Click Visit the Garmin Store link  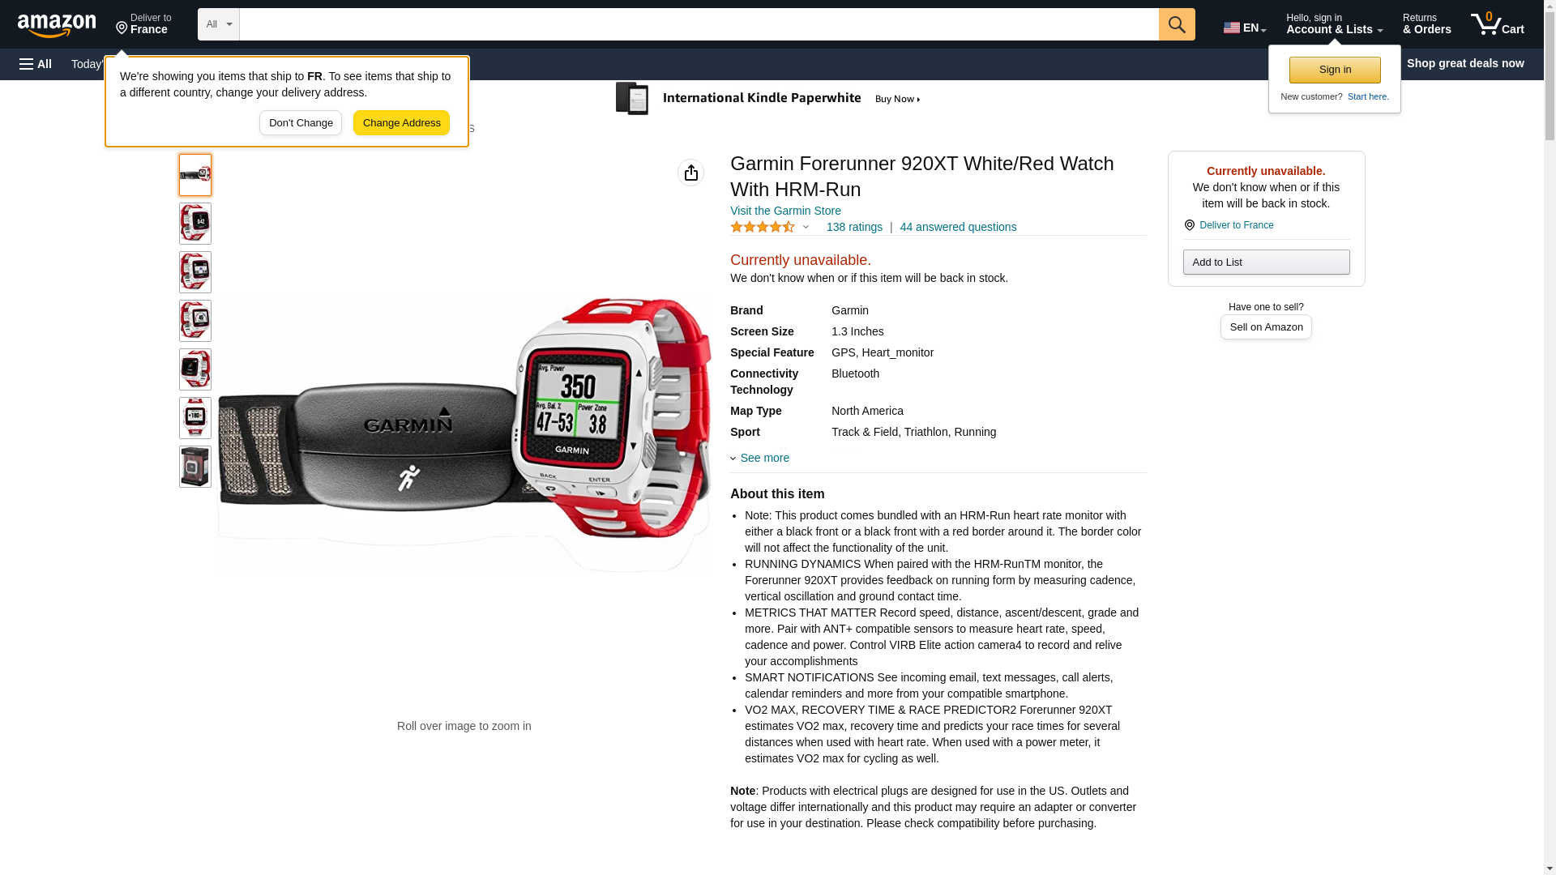coord(785,211)
